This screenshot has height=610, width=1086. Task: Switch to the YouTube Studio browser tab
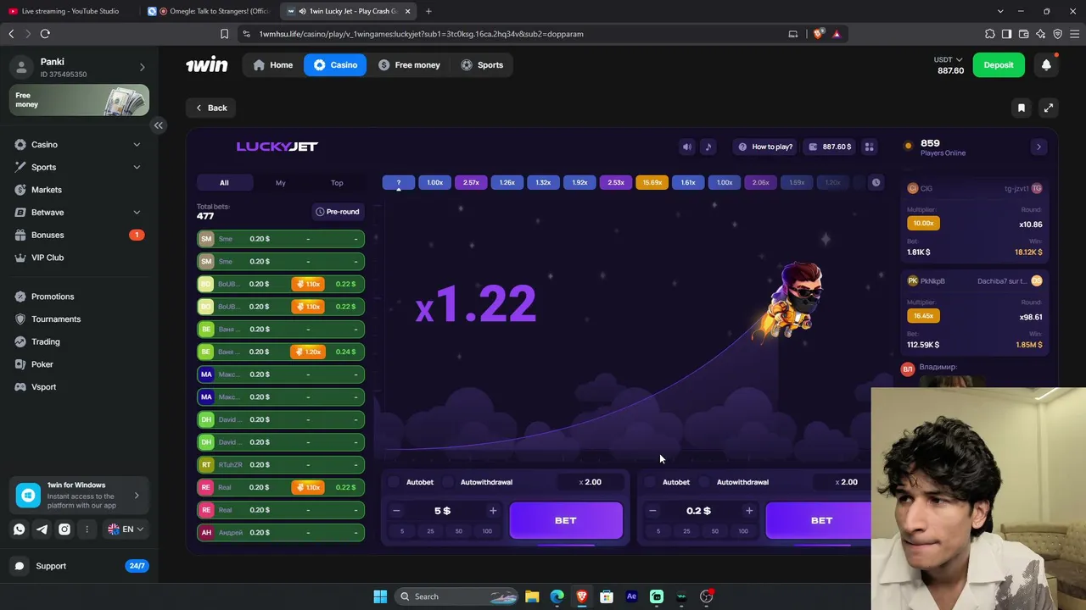70,11
